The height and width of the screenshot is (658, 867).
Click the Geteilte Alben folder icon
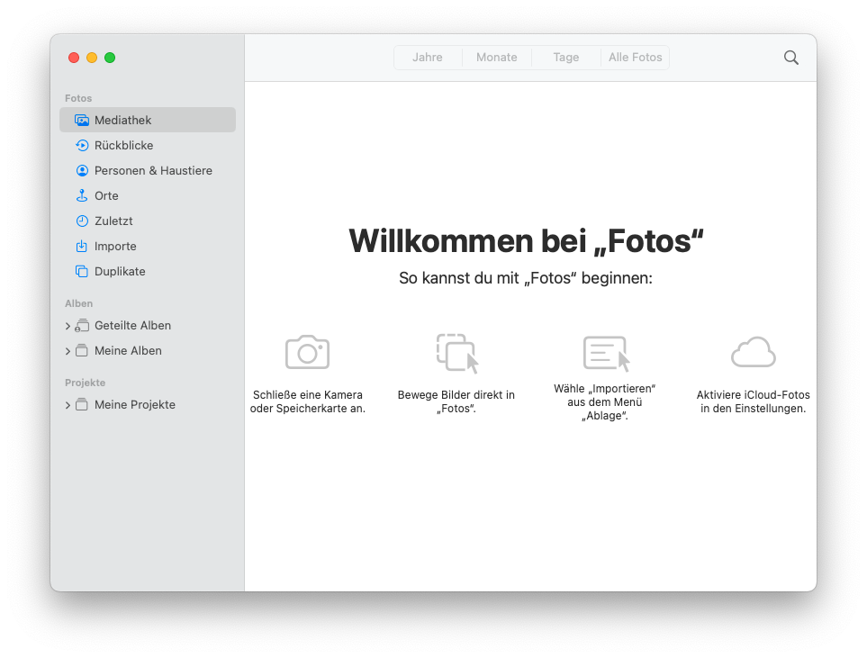82,326
